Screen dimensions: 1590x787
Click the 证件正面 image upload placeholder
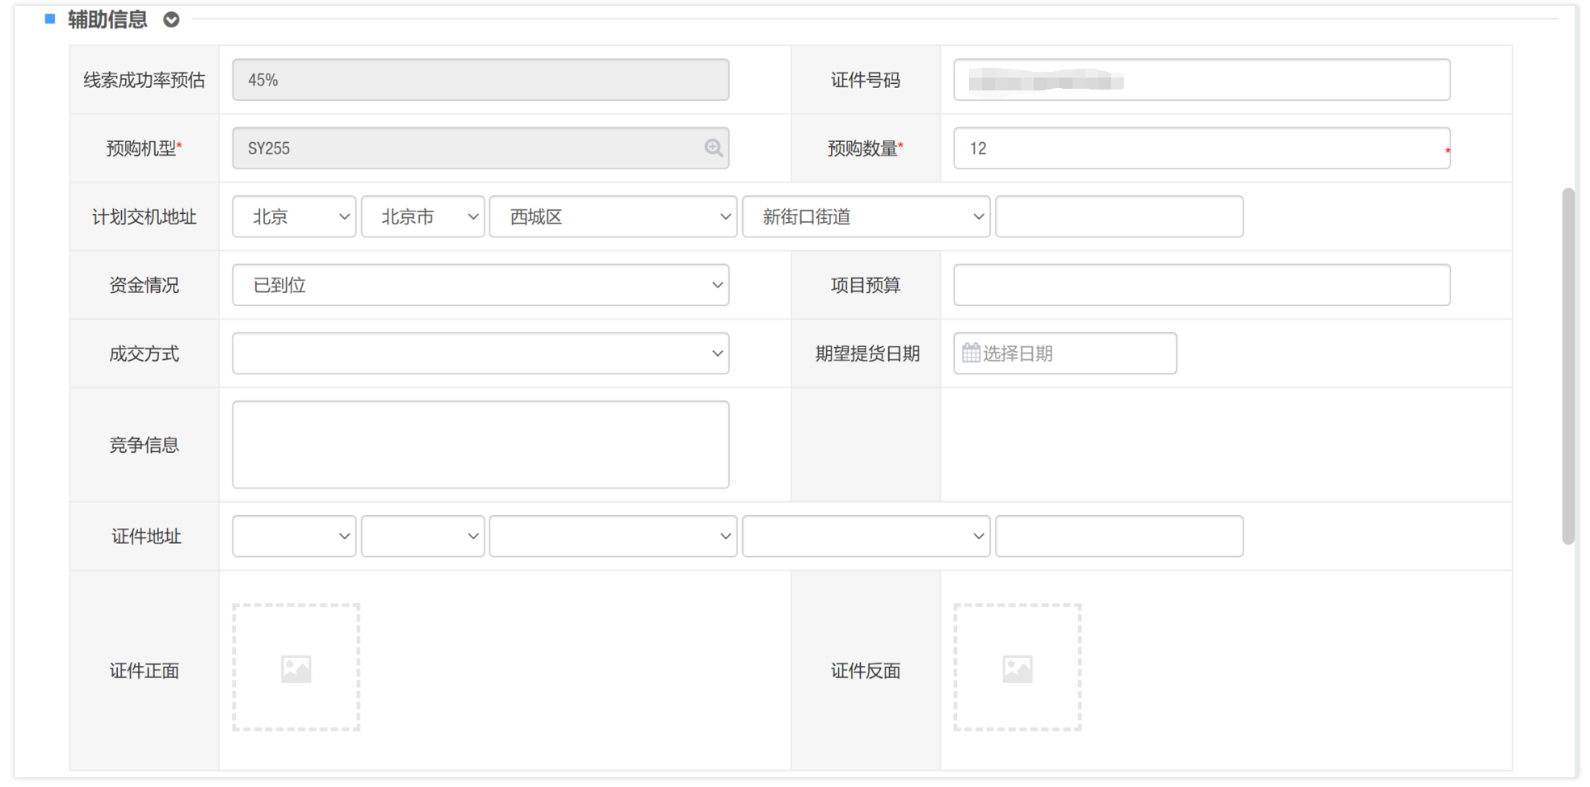[x=296, y=667]
